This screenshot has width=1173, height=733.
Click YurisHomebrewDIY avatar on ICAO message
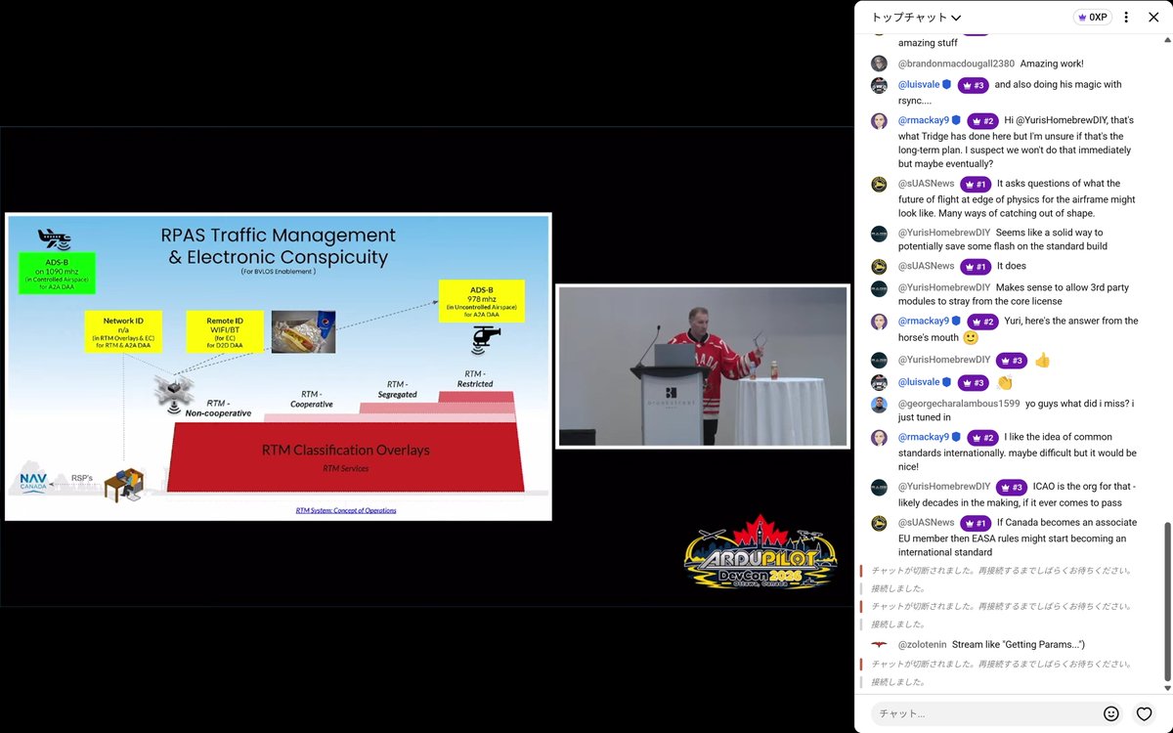(x=879, y=487)
